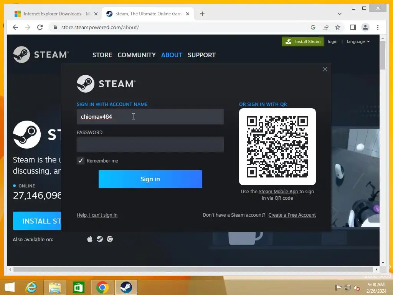Click the scroll up arrow
The image size is (393, 295).
click(x=383, y=38)
